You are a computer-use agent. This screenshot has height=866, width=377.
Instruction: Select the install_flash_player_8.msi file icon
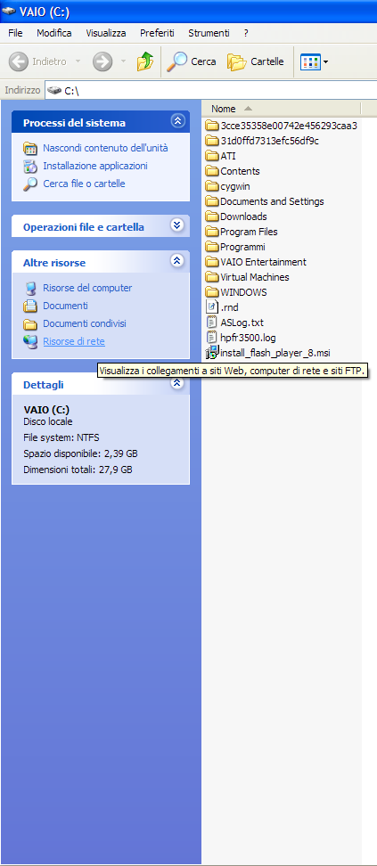point(212,352)
